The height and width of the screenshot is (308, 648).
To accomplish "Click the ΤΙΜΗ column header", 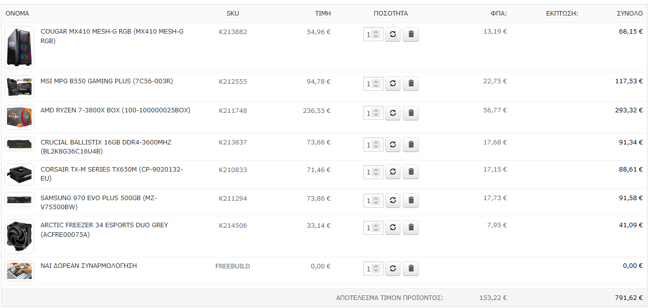I will (x=323, y=14).
